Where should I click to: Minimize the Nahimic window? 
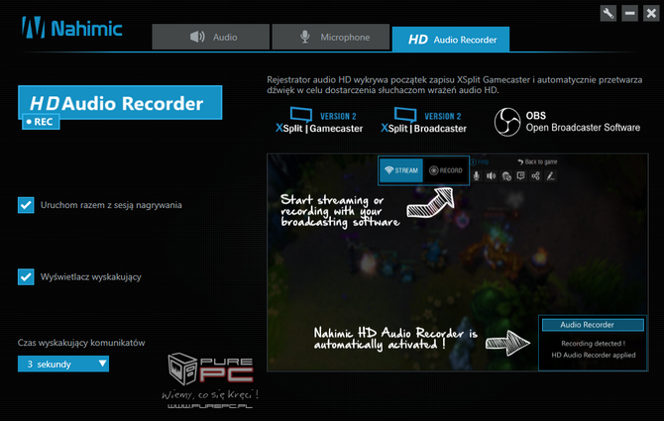tap(629, 14)
